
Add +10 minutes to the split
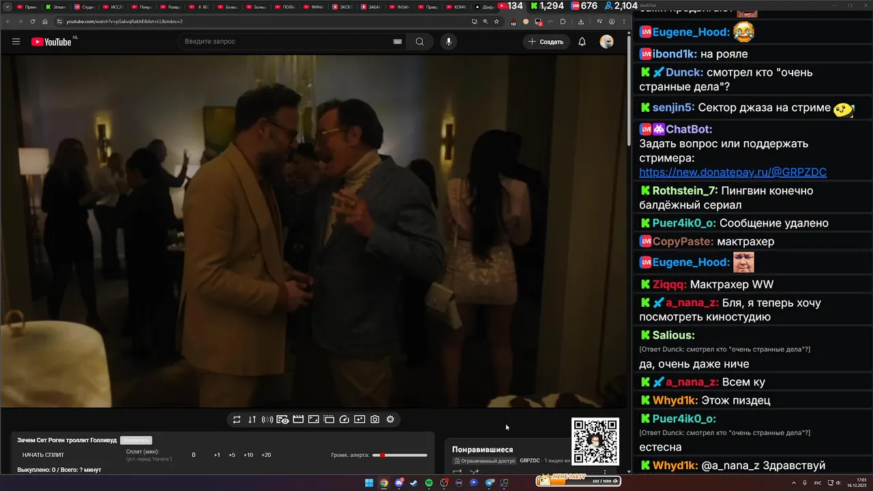click(248, 455)
